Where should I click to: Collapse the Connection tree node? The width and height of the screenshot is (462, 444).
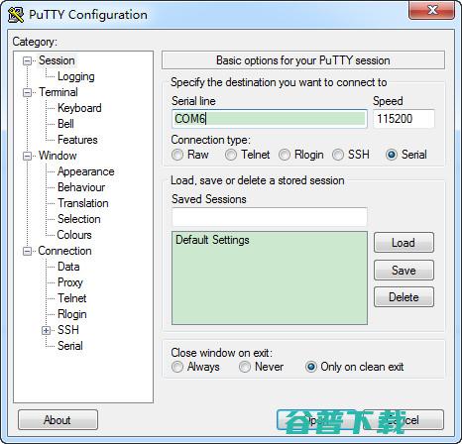(x=27, y=251)
